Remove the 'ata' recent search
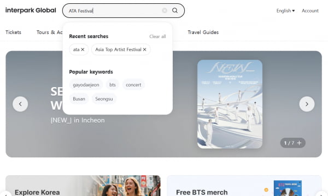The height and width of the screenshot is (196, 328). 83,50
